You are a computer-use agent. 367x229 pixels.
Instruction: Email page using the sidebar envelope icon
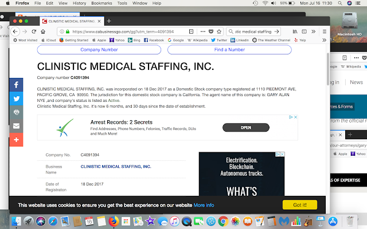click(x=16, y=126)
